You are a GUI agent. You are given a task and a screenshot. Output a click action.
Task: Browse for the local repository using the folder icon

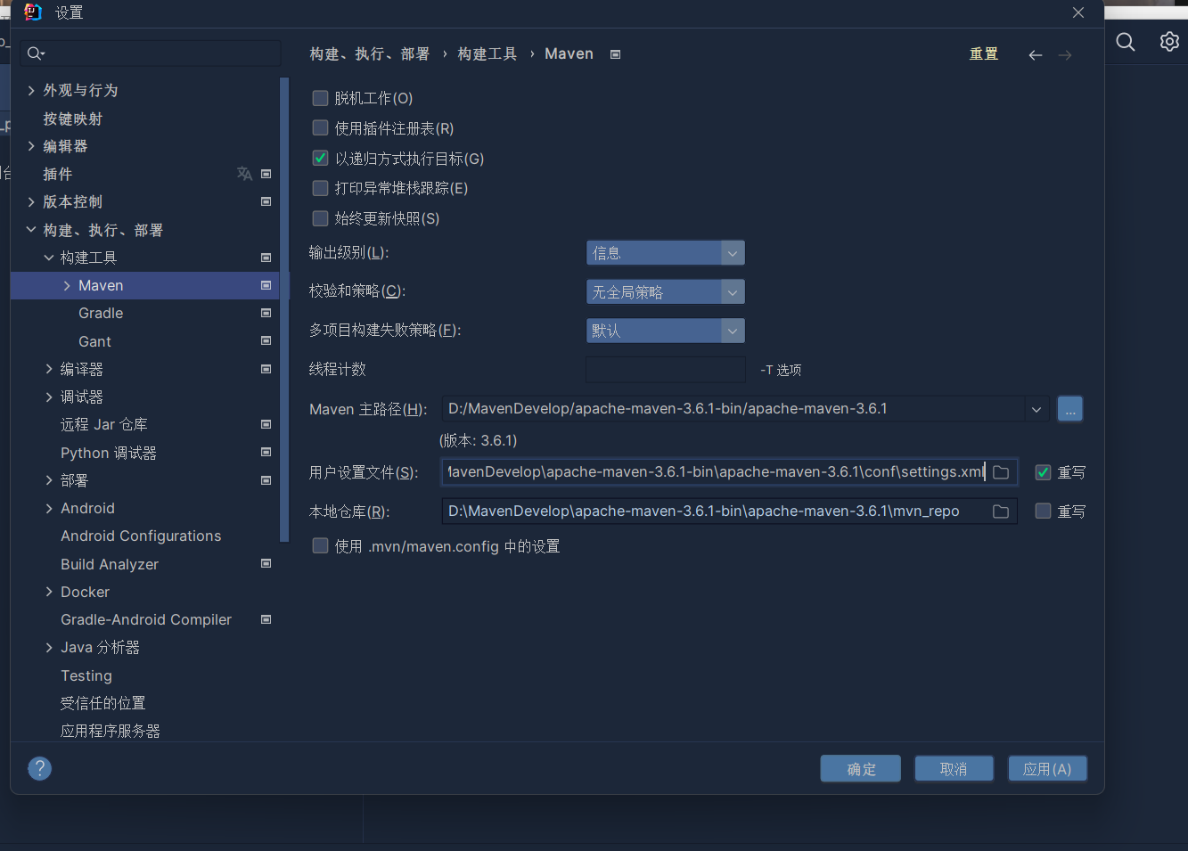tap(1001, 511)
